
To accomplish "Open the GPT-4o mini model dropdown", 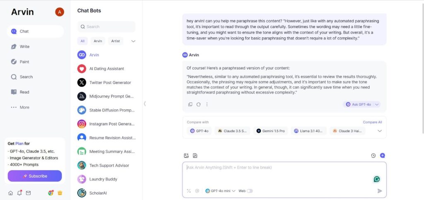I will tap(220, 191).
